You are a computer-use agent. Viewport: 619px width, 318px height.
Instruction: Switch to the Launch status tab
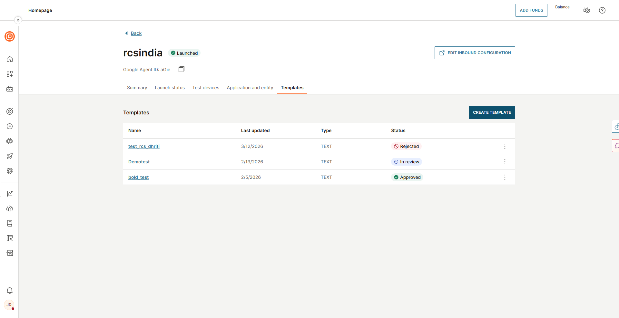click(170, 88)
